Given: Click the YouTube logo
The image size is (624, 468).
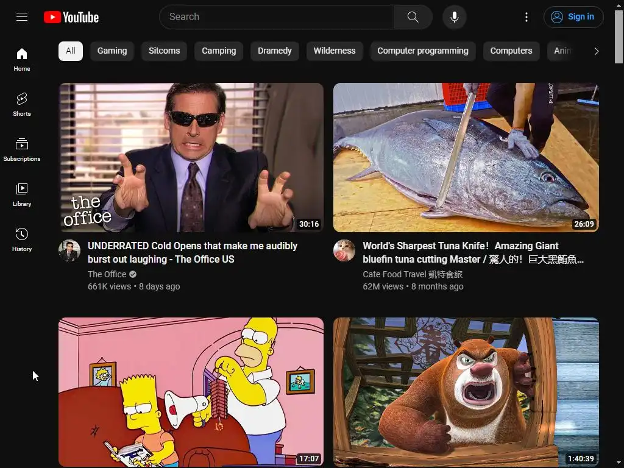Looking at the screenshot, I should (71, 17).
